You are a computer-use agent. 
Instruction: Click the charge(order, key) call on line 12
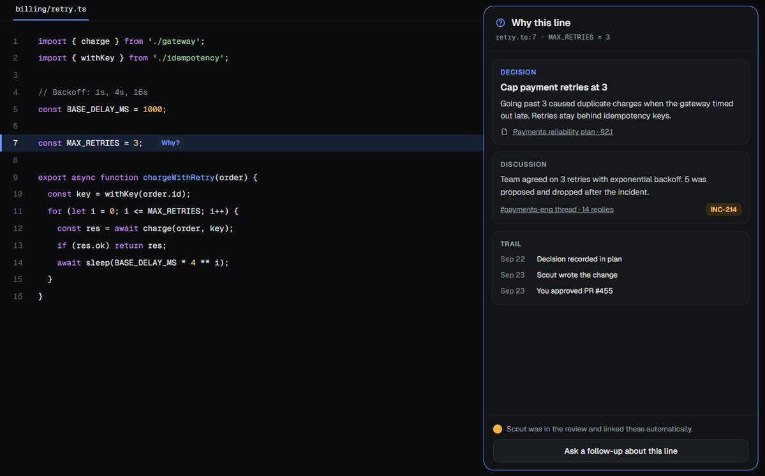[186, 229]
